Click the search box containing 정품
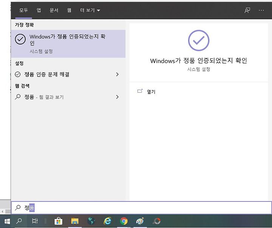The image size is (272, 228). point(141,208)
